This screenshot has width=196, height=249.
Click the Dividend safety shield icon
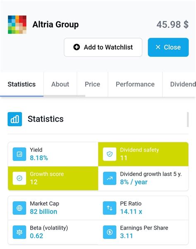point(110,154)
